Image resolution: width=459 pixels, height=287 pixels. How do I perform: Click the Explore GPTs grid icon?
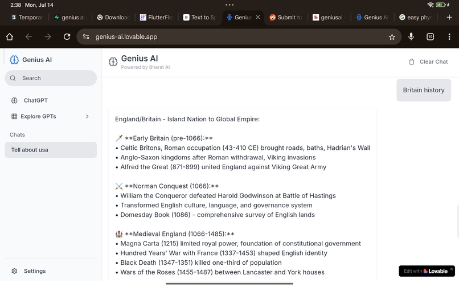(14, 116)
